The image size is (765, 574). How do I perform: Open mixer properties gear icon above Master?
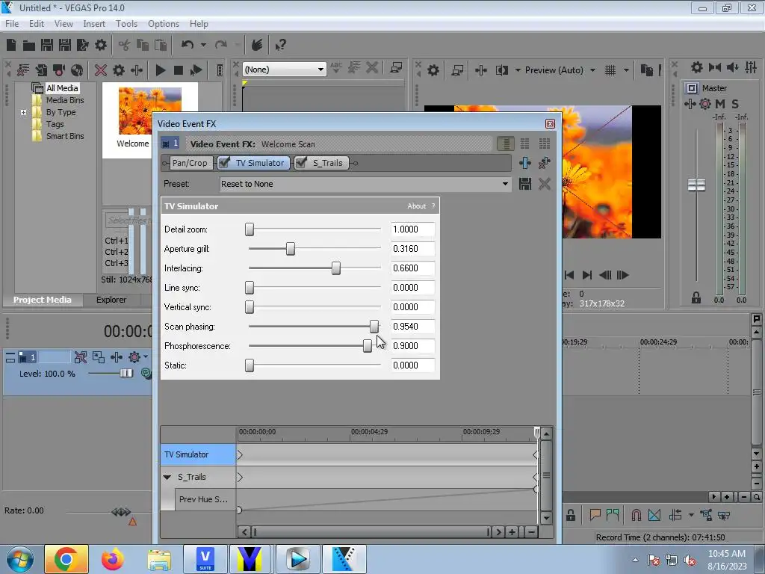[697, 67]
